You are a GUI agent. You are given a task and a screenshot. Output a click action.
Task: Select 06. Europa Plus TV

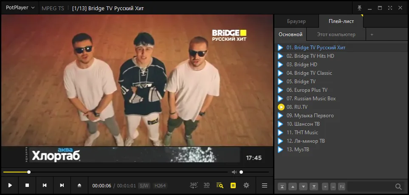pyautogui.click(x=341, y=90)
